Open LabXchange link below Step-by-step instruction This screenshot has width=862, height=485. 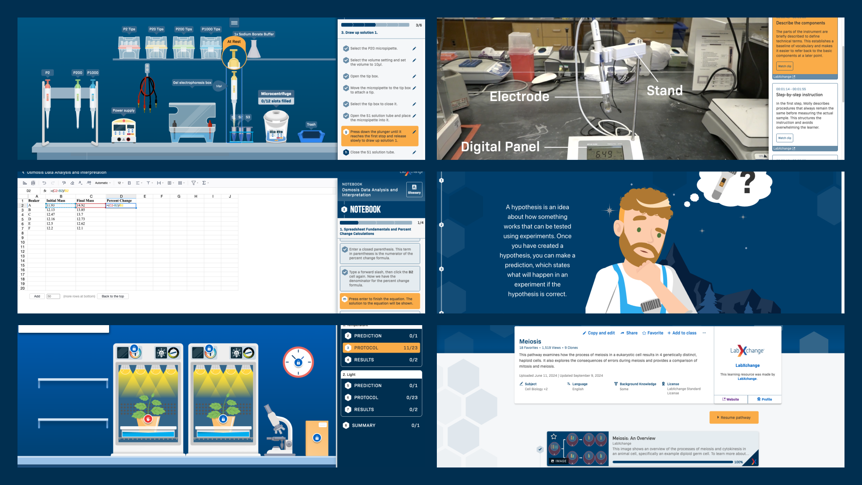[784, 149]
